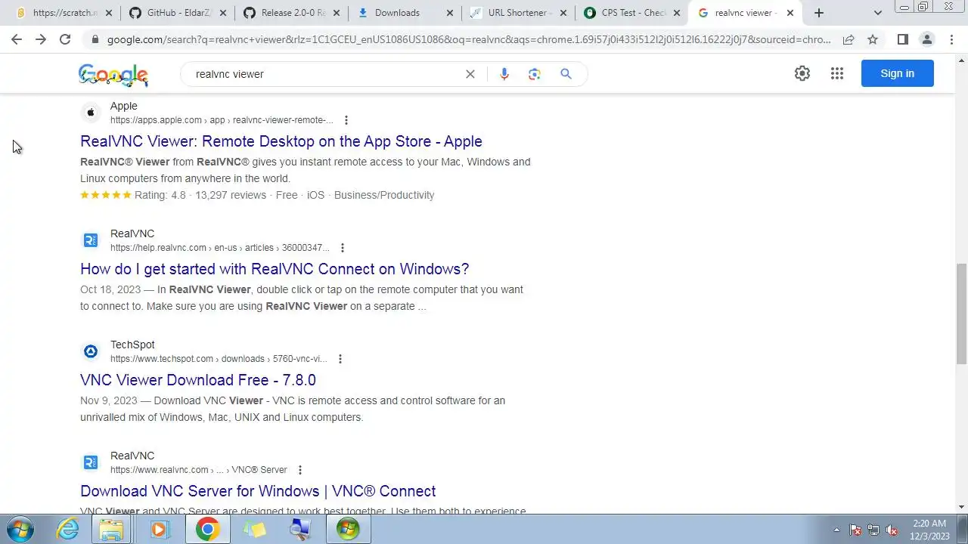Clear the search box with the X icon
The image size is (968, 544).
(x=470, y=74)
